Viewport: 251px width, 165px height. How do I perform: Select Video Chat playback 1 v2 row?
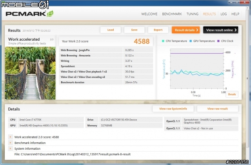coord(106,72)
